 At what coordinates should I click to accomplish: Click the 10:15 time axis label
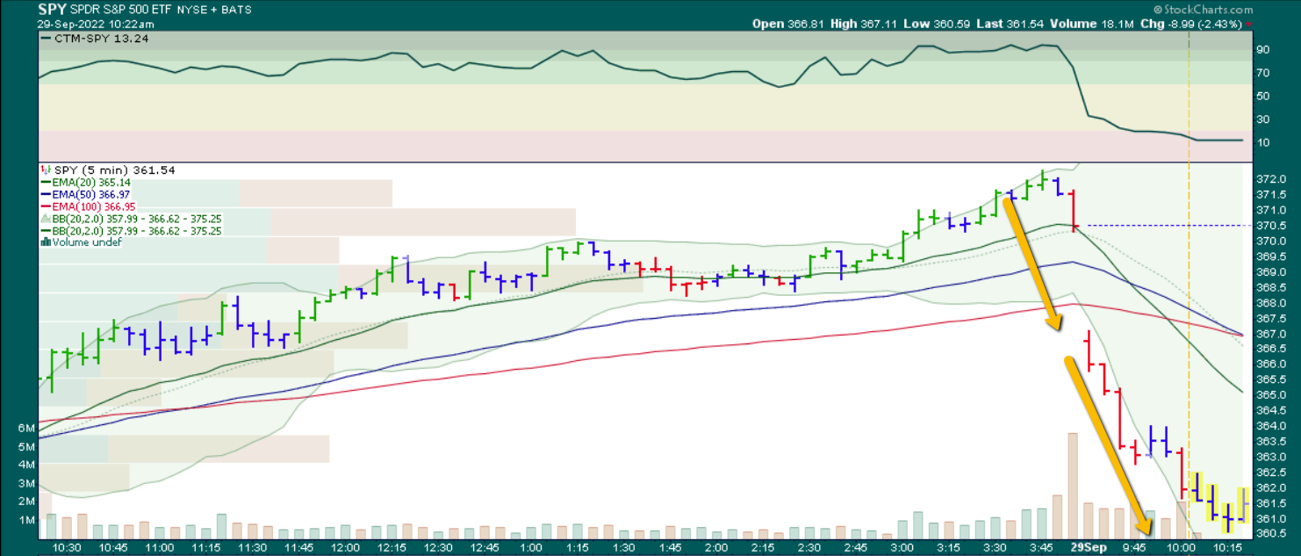(x=1227, y=546)
